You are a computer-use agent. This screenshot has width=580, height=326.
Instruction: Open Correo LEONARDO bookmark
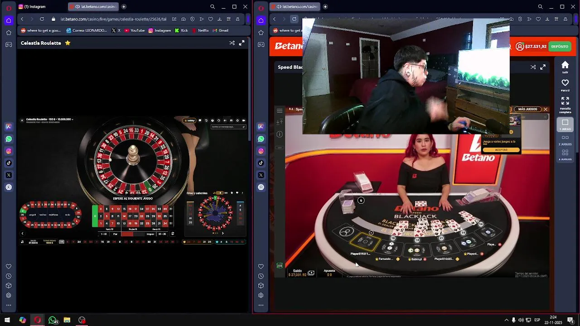[87, 30]
